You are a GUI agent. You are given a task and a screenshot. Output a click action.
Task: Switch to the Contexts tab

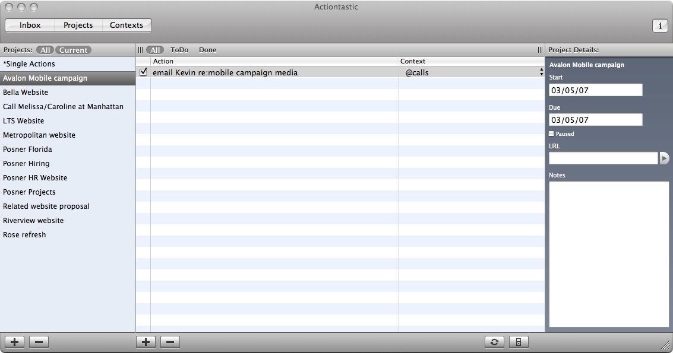[126, 26]
